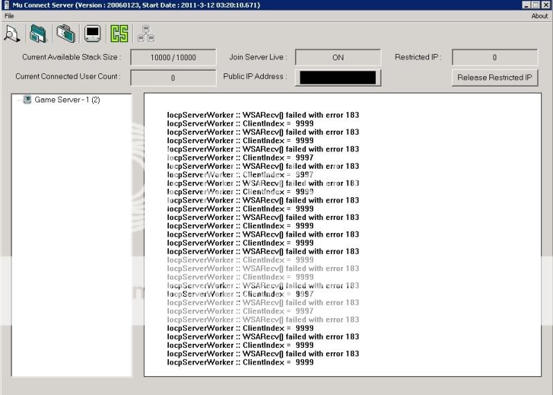The height and width of the screenshot is (395, 553).
Task: Click the Join Server Live ON field
Action: [x=338, y=57]
